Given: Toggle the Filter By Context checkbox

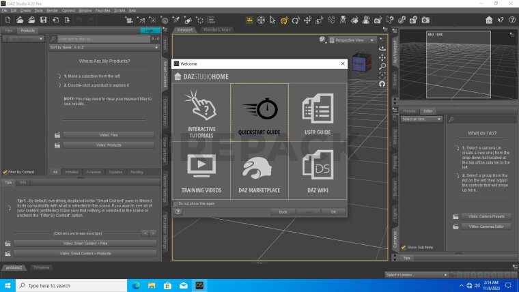Looking at the screenshot, I should 5,172.
